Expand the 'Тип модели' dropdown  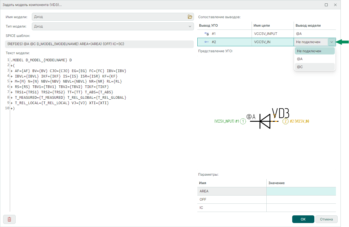point(190,26)
